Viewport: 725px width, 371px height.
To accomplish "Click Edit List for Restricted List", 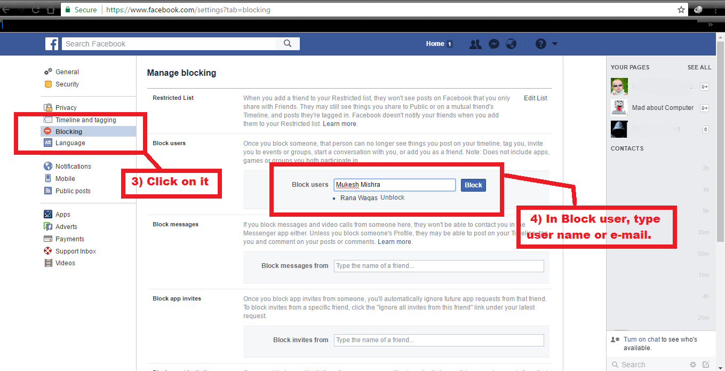I will [x=535, y=98].
